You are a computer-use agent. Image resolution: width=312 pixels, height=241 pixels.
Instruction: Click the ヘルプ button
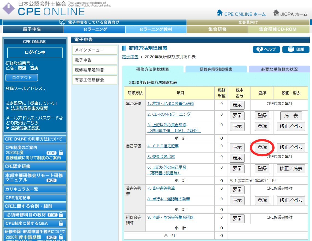[x=266, y=49]
